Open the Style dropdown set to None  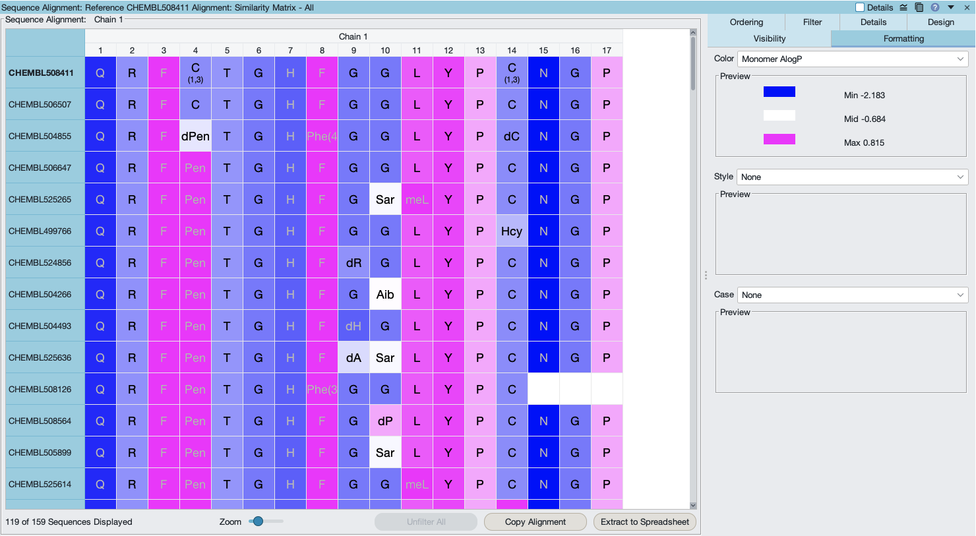pos(853,177)
